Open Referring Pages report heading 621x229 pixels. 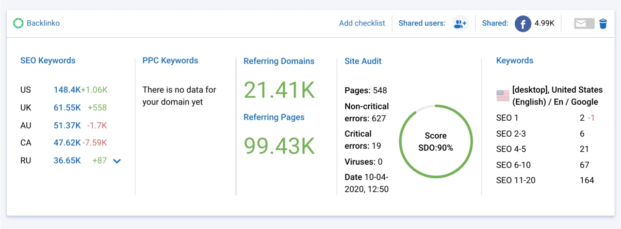tap(274, 117)
